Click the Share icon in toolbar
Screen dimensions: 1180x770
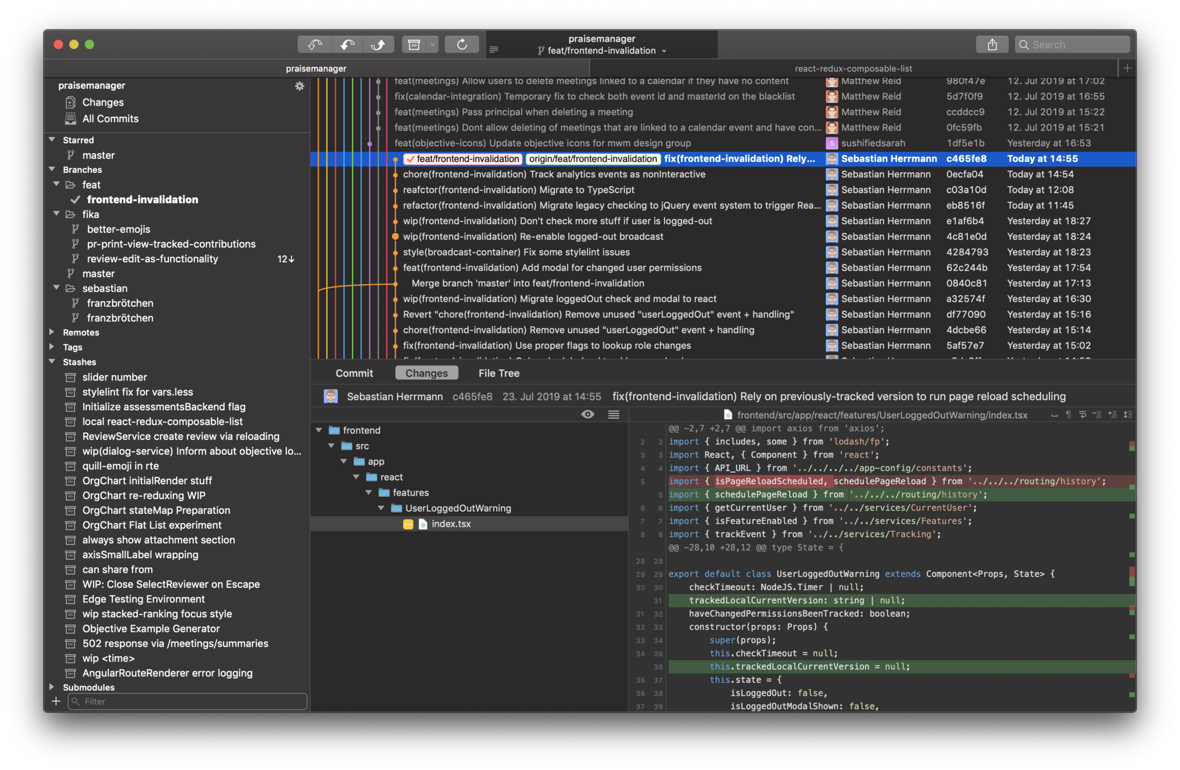[992, 44]
